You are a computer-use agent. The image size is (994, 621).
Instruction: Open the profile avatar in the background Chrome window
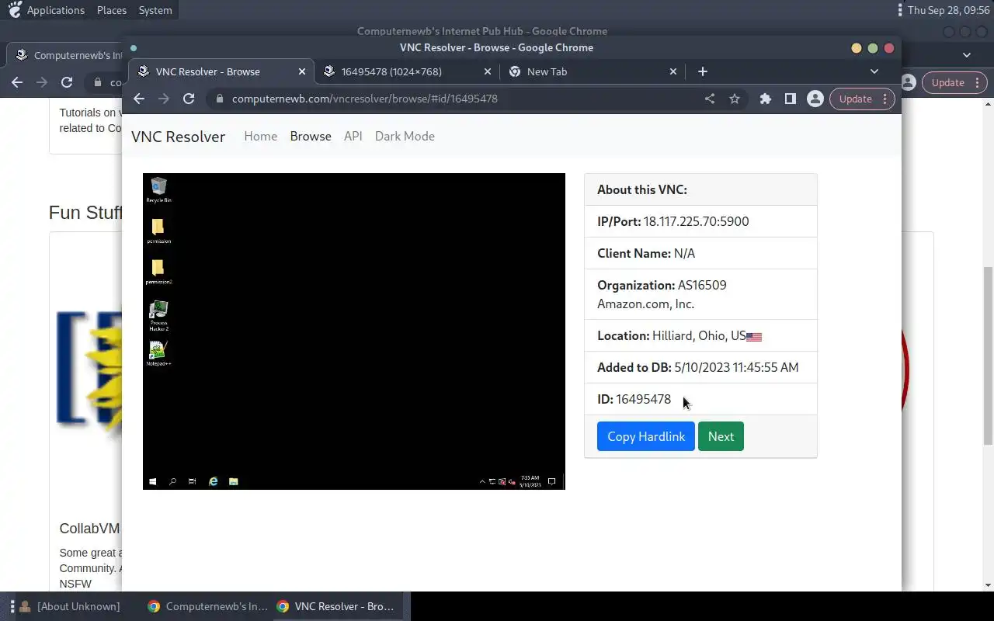[x=909, y=82]
